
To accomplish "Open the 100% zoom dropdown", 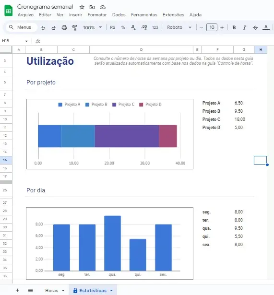I will click(93, 27).
